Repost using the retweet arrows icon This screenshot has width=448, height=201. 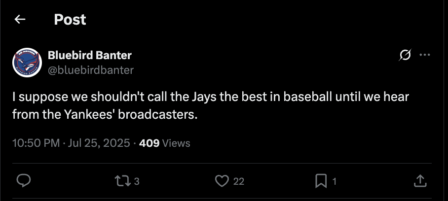[x=122, y=181]
